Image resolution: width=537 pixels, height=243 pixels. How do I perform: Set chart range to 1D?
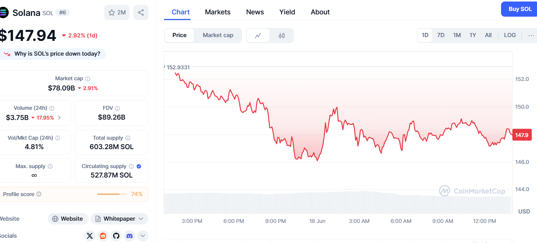coord(425,35)
